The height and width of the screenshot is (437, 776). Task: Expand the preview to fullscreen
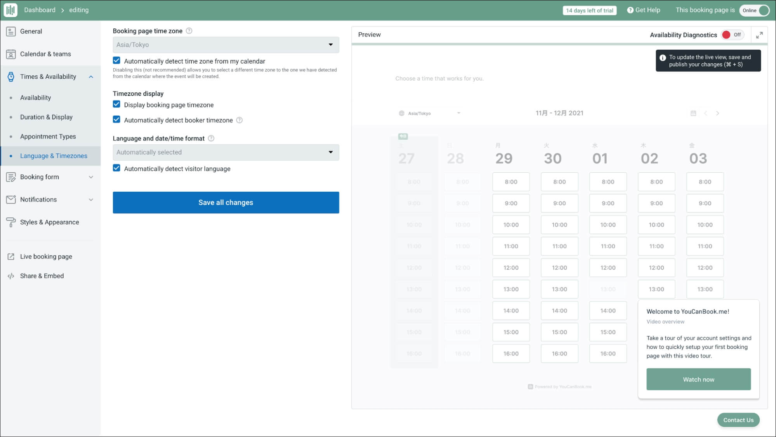coord(759,35)
